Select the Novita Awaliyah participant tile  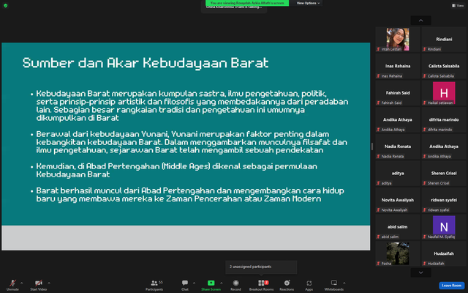pyautogui.click(x=398, y=200)
